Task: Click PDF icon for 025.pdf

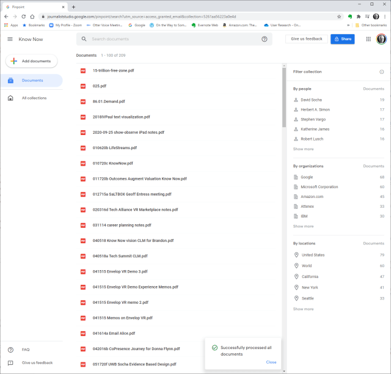Action: click(x=84, y=86)
